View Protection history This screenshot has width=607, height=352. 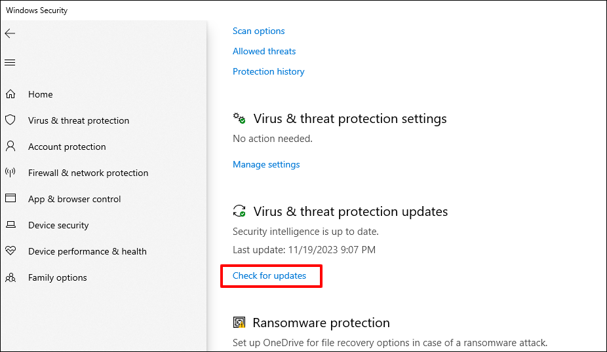click(269, 71)
